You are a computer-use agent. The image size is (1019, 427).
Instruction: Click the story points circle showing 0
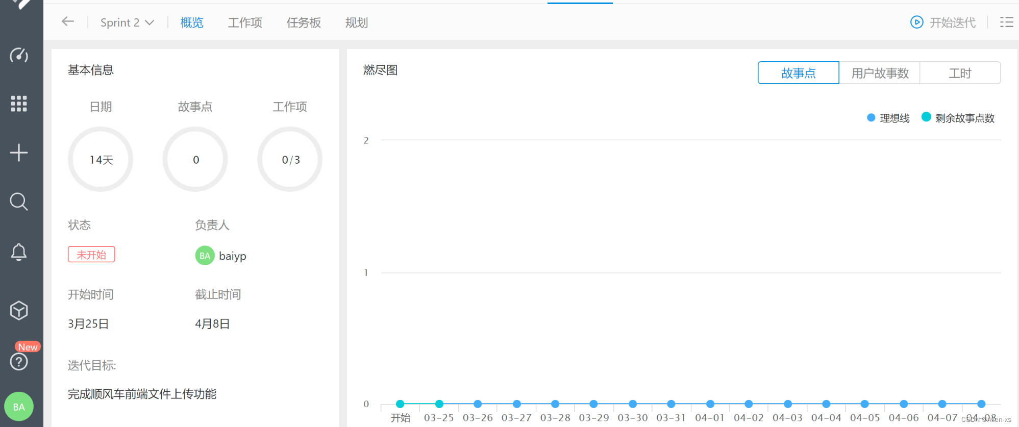coord(195,159)
